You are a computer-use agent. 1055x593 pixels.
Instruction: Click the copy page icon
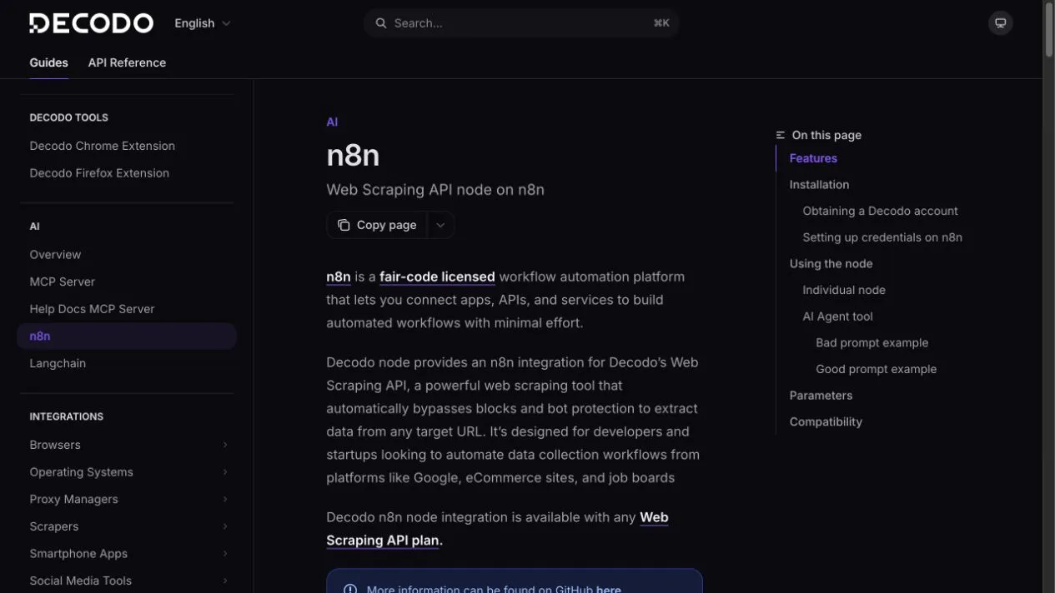tap(344, 225)
